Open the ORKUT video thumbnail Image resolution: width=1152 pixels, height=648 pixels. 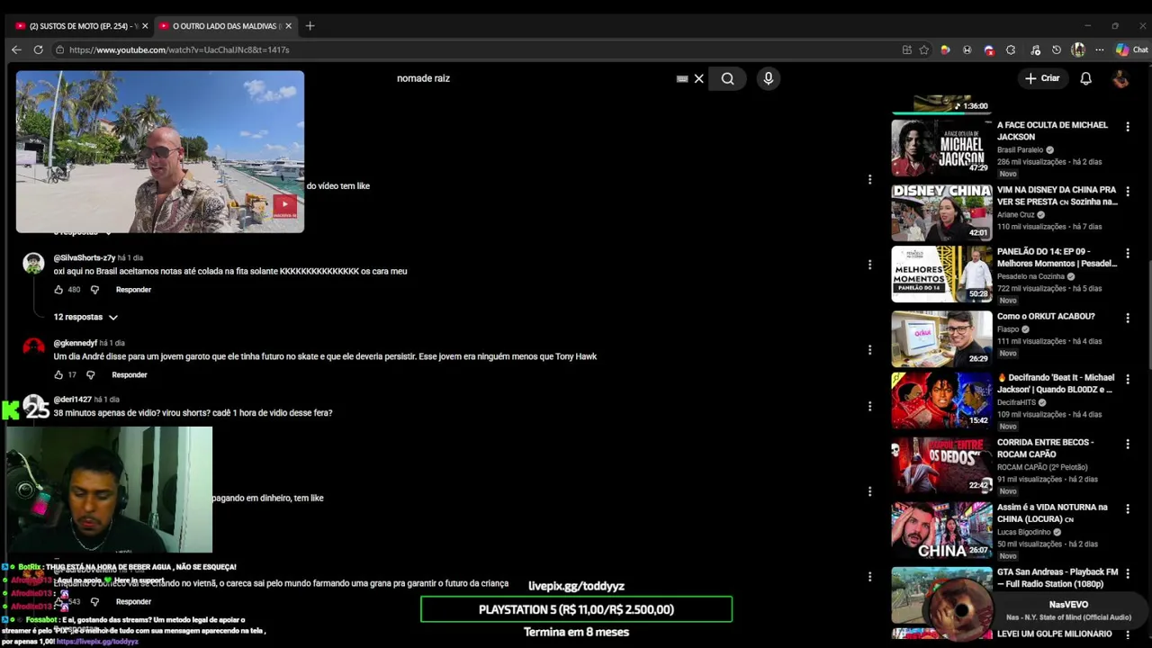(941, 338)
